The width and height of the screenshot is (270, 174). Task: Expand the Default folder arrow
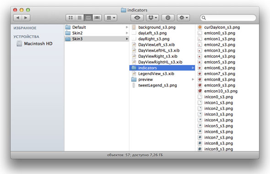[127, 27]
